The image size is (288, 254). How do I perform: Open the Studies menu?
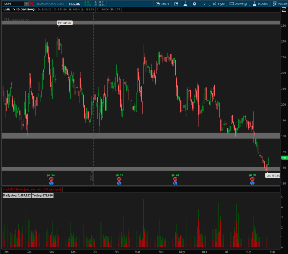coord(260,4)
